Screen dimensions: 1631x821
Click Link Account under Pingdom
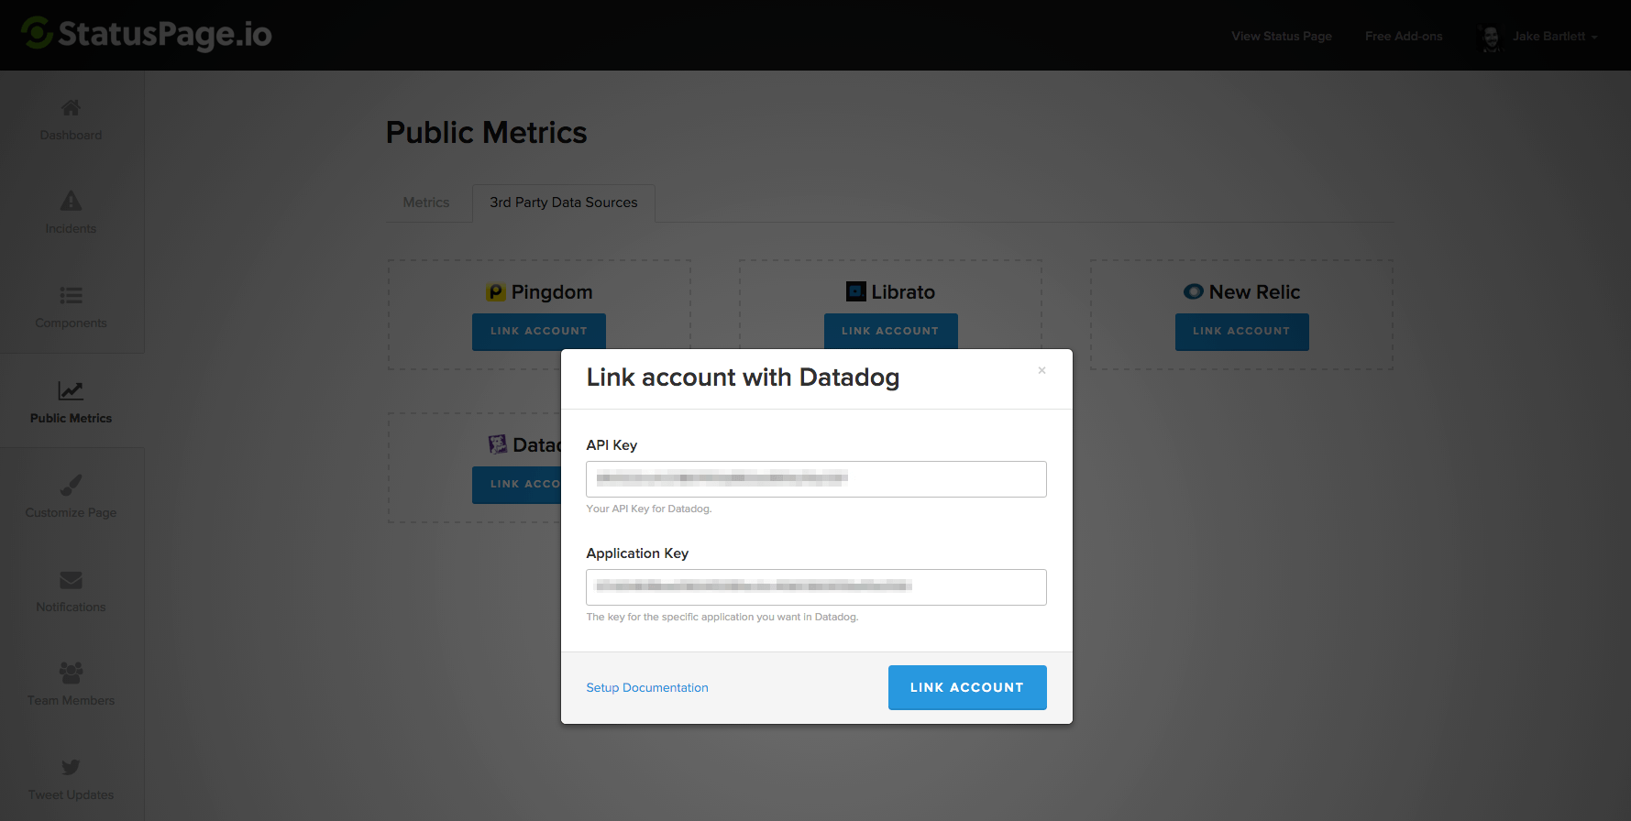click(539, 331)
